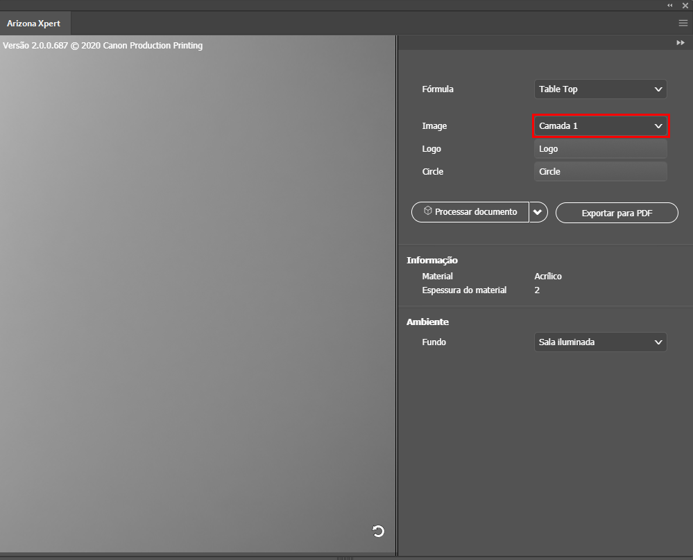Open the panel hamburger menu
This screenshot has width=693, height=560.
(x=683, y=23)
